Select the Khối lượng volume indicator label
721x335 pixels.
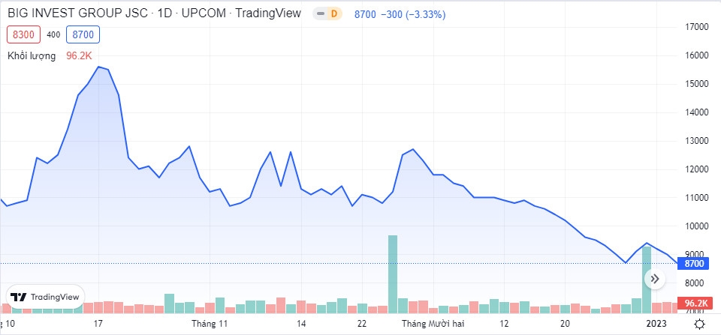(32, 55)
